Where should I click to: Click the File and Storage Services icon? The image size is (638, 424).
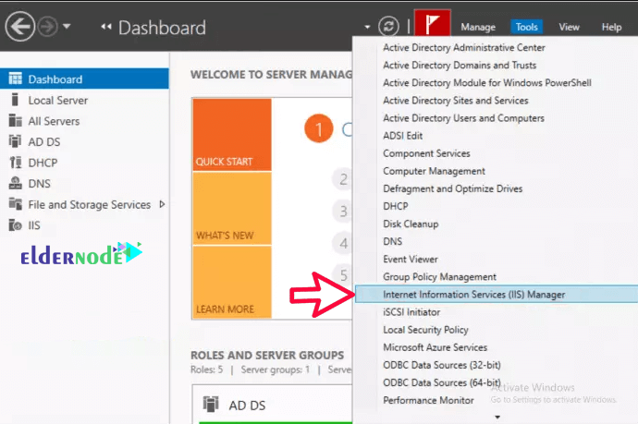pyautogui.click(x=16, y=203)
